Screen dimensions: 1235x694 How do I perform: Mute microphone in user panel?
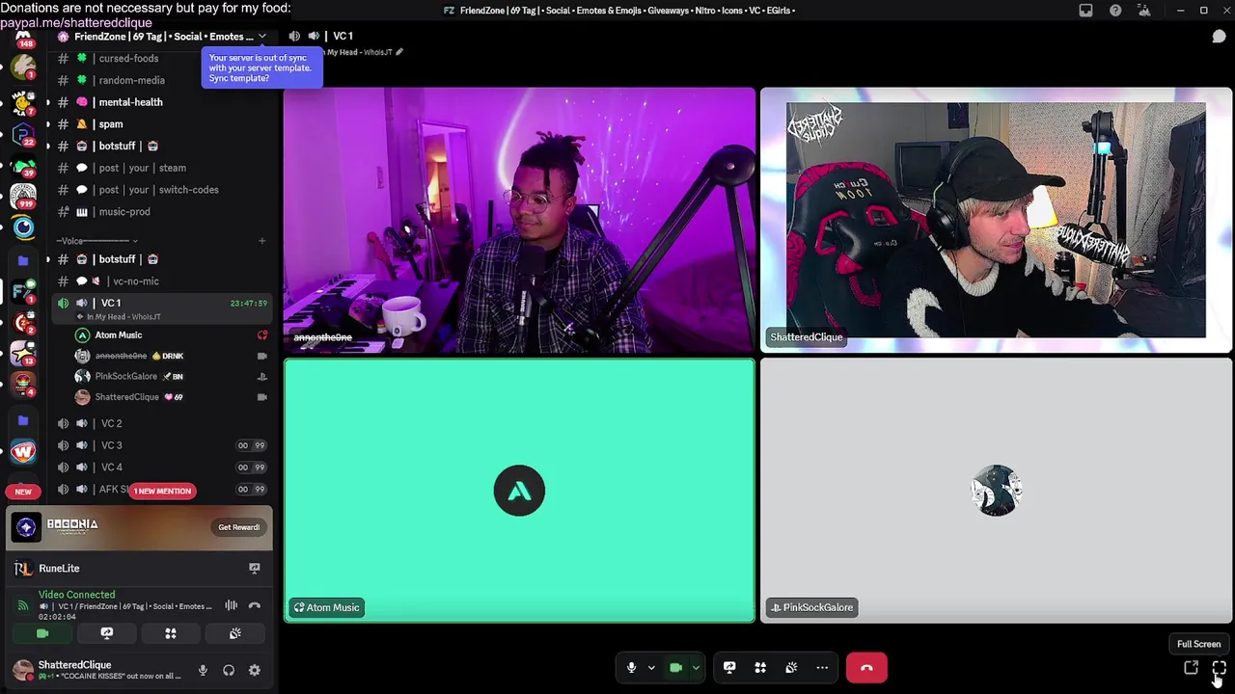tap(203, 670)
